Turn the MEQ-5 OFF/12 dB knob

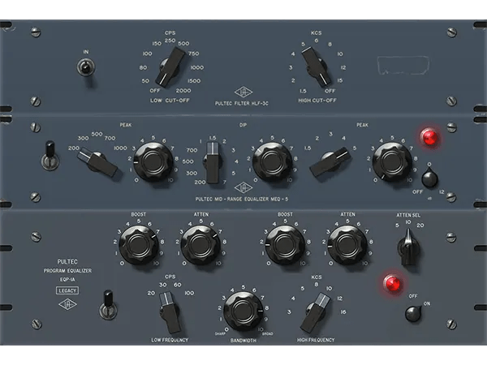click(x=429, y=178)
